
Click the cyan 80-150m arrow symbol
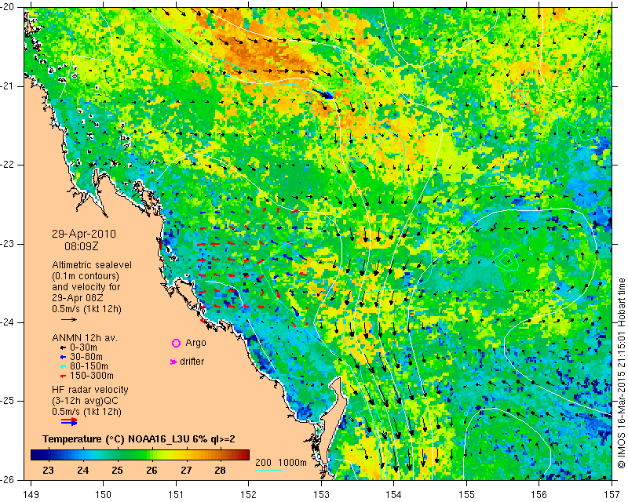pos(63,366)
